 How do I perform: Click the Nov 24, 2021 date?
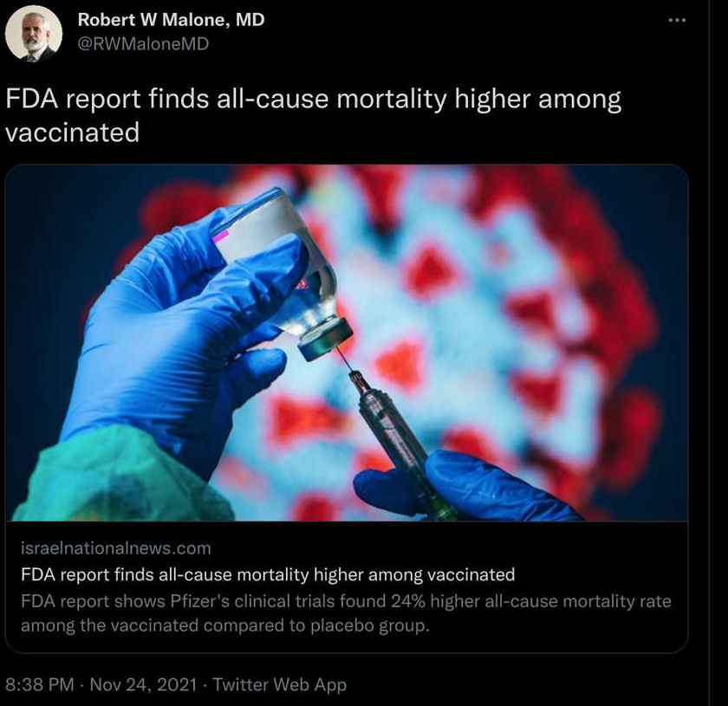click(143, 684)
